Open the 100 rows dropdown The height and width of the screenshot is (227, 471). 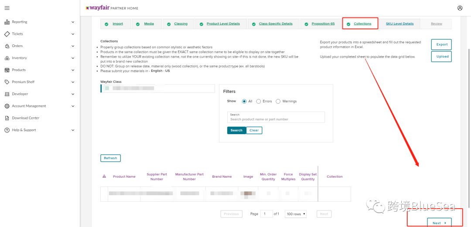pos(296,214)
